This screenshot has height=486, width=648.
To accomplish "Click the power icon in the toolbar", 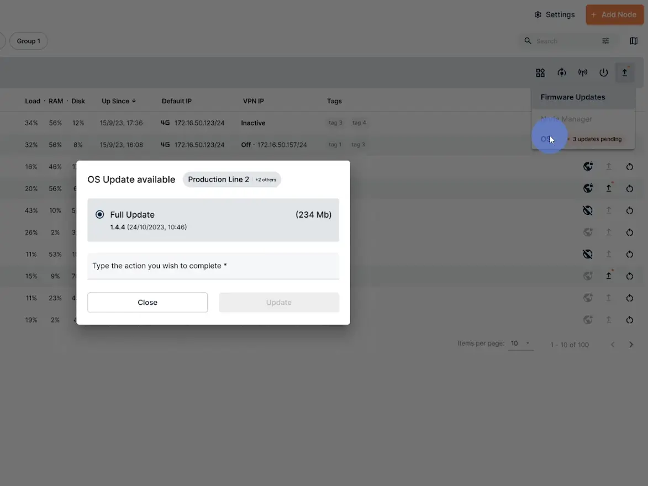I will pyautogui.click(x=603, y=73).
